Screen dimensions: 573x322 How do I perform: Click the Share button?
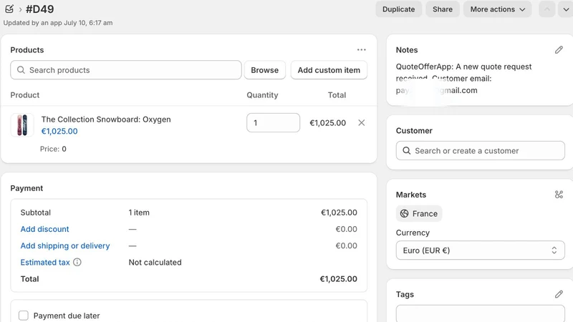point(442,9)
